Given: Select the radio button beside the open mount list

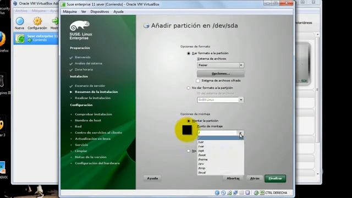Looking at the screenshot, I should coord(189,151).
